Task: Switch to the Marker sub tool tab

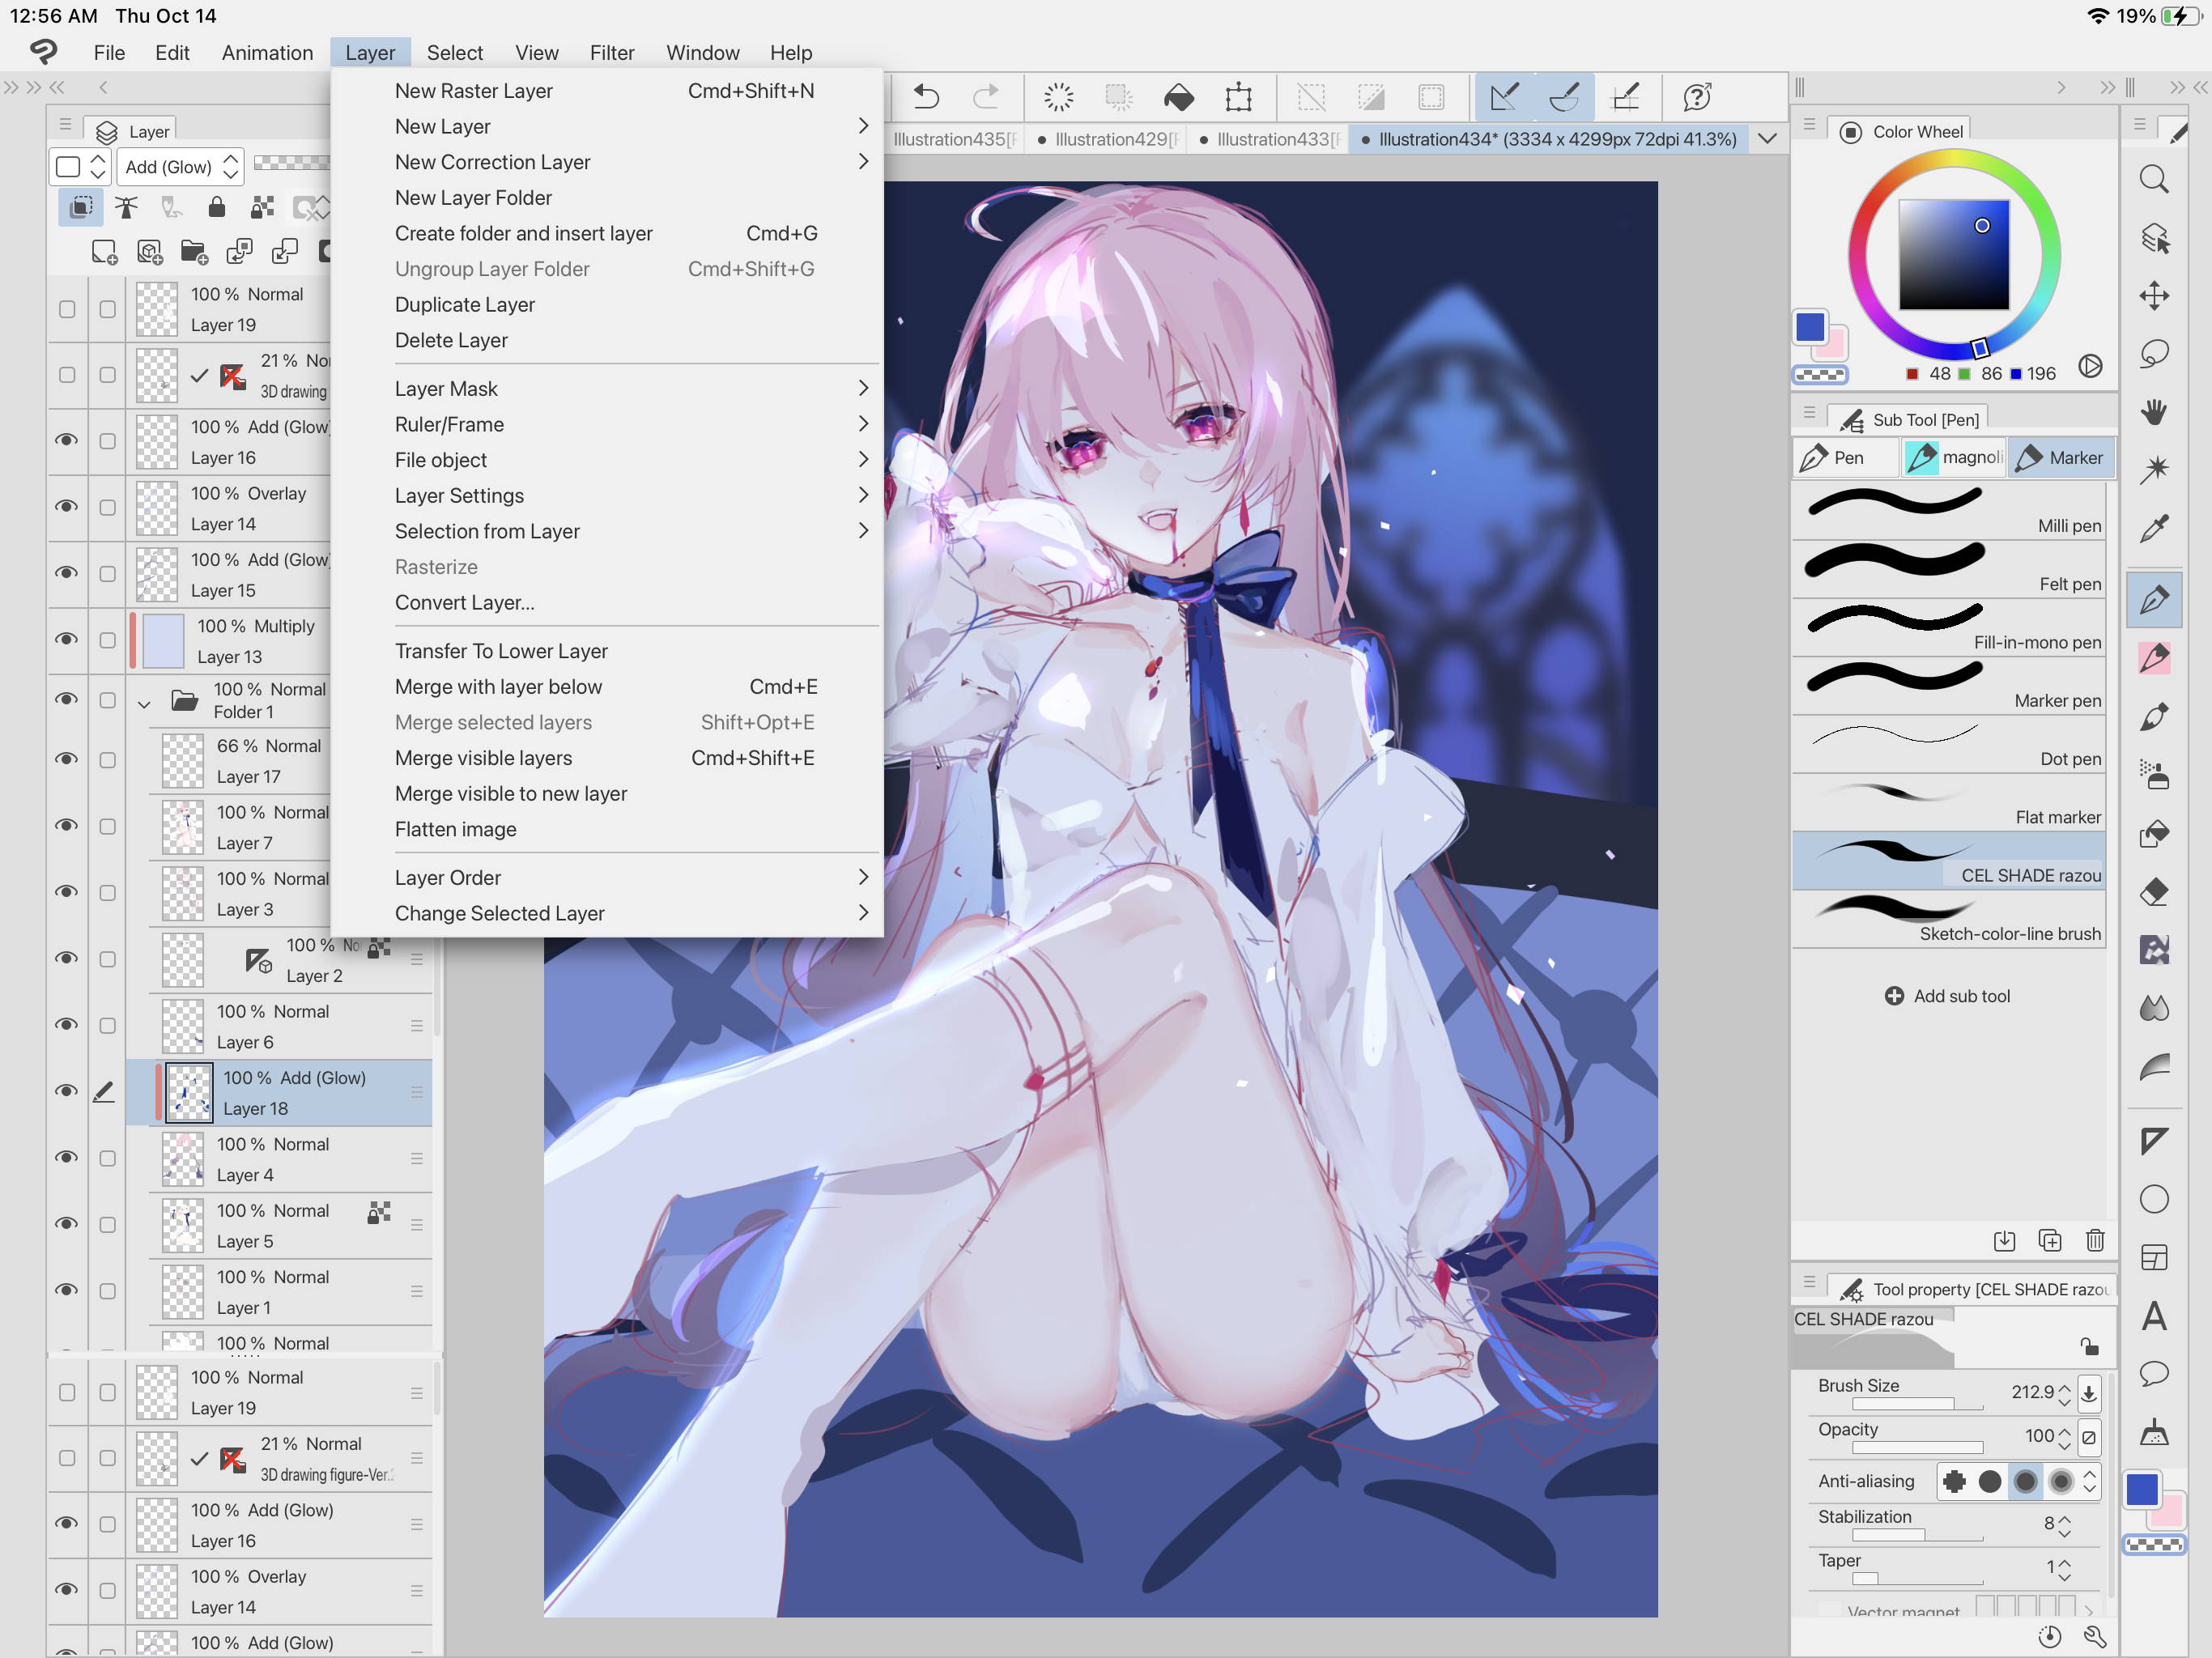Action: tap(2060, 457)
